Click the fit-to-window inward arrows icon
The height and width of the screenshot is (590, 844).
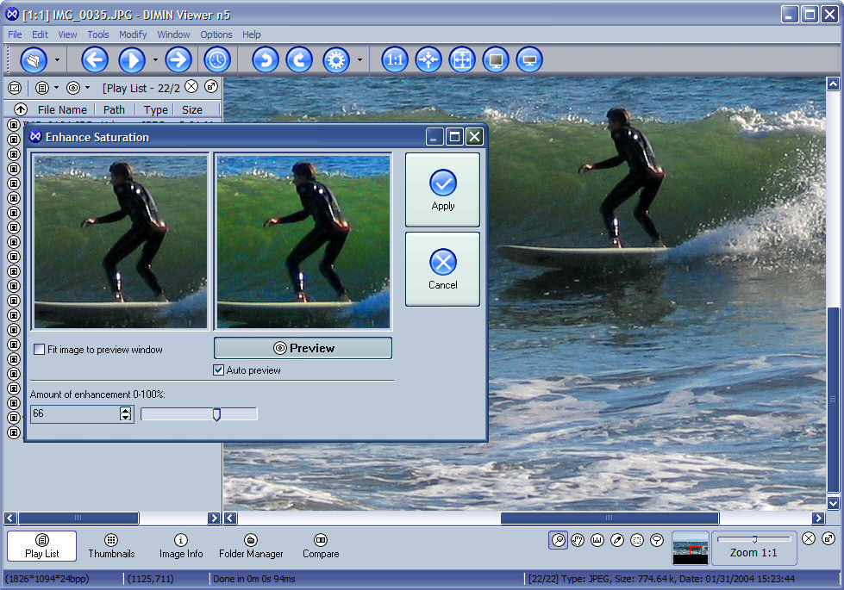coord(428,59)
